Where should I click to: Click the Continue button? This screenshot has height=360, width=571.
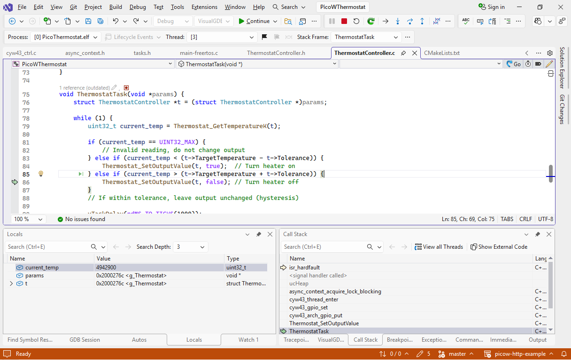[254, 21]
